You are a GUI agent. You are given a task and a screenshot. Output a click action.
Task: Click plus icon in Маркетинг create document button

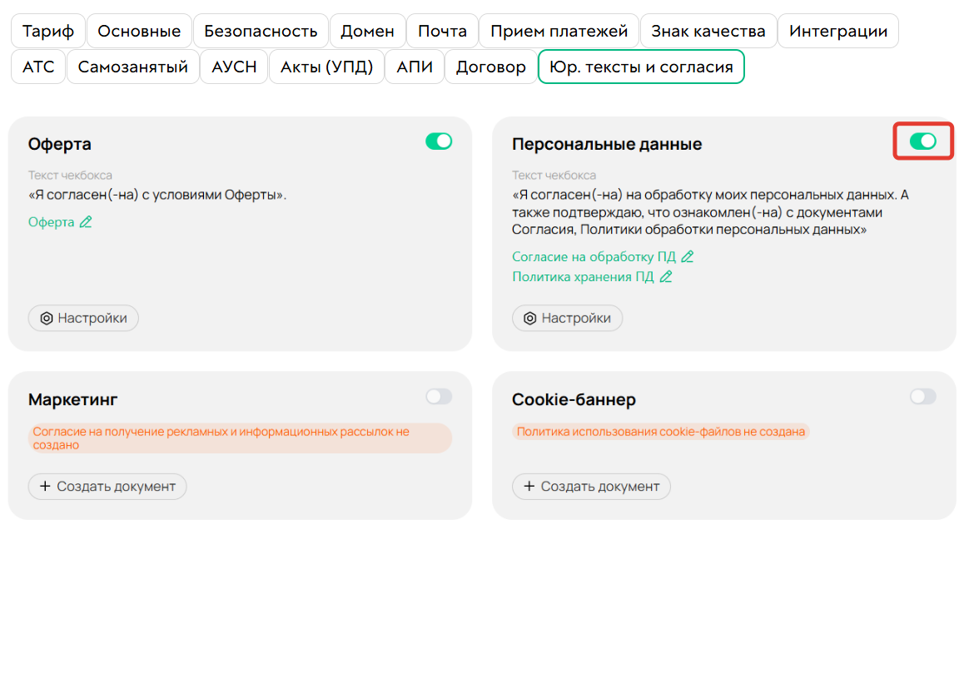point(45,486)
